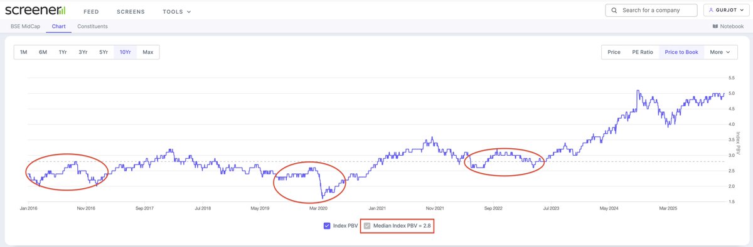Set chart range to 6M

click(x=43, y=52)
